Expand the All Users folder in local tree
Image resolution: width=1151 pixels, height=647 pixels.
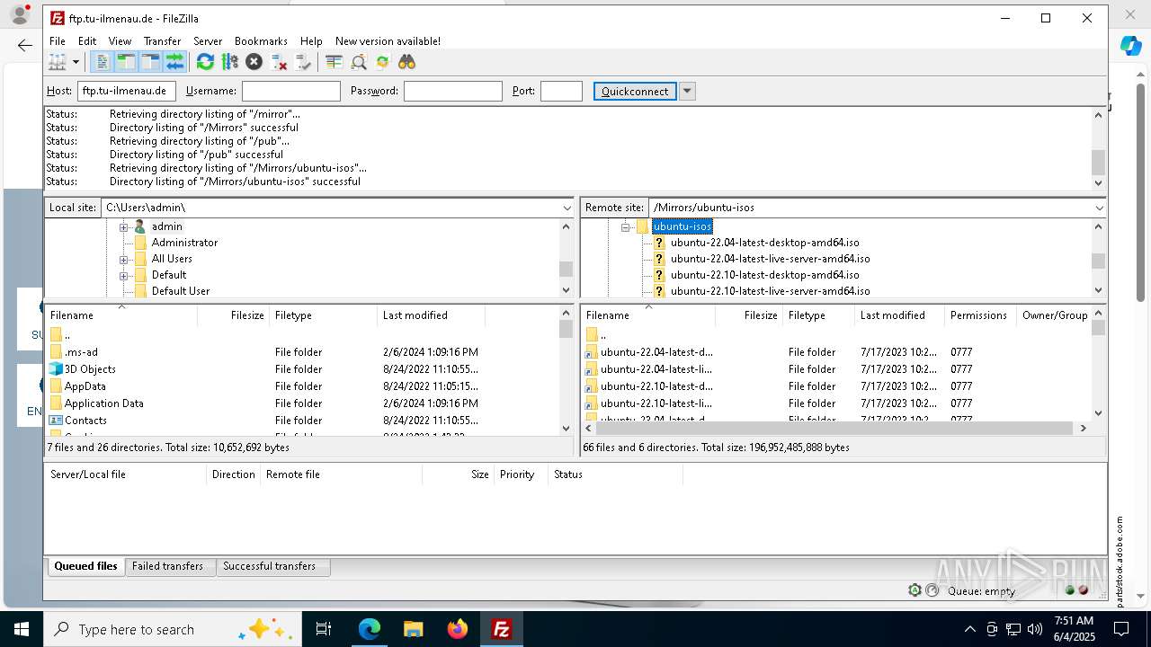click(x=124, y=259)
